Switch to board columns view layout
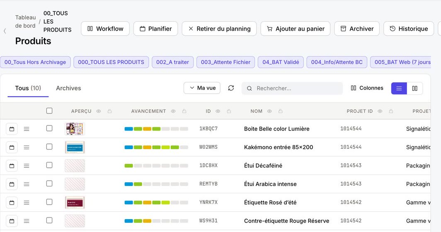The height and width of the screenshot is (232, 441). 414,88
